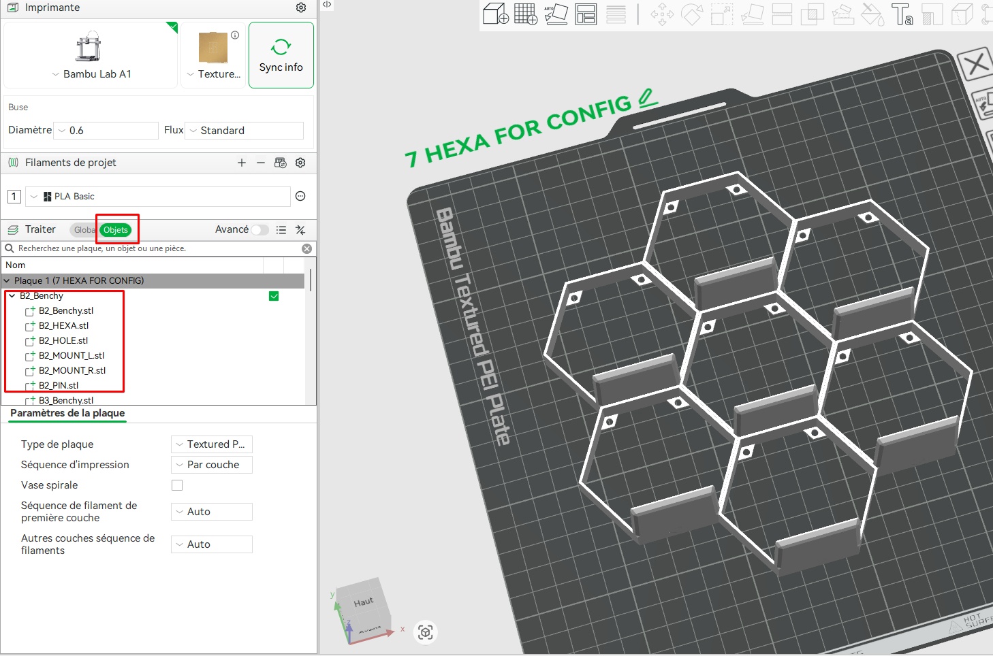Viewport: 993px width, 656px height.
Task: Click the Add plate grid icon
Action: click(526, 14)
